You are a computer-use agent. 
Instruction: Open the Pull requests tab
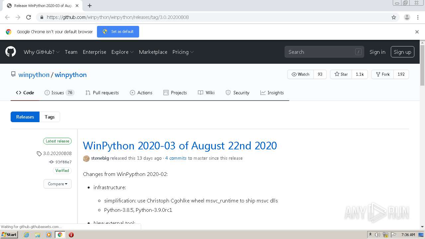point(102,93)
